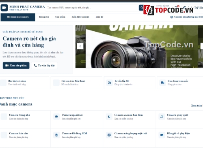Screen dimensions: 203x152
Task: Click the Giao hàng toàn quốc text
Action: tap(178, 81)
